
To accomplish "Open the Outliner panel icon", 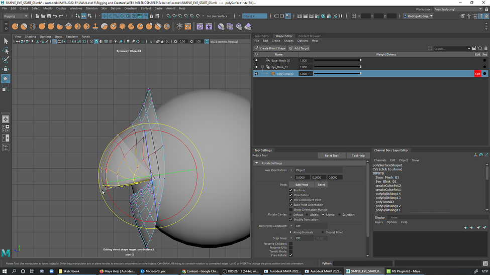I will tap(6, 148).
